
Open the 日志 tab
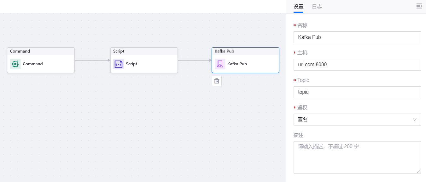(317, 7)
